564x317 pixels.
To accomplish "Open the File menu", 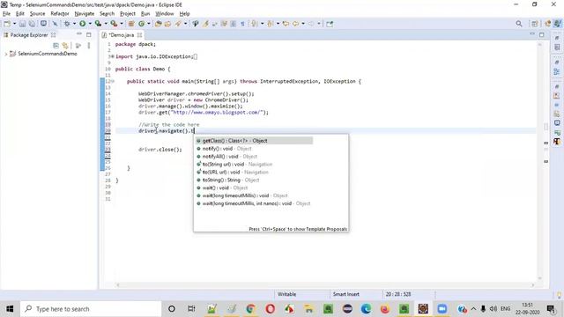I will [x=6, y=14].
